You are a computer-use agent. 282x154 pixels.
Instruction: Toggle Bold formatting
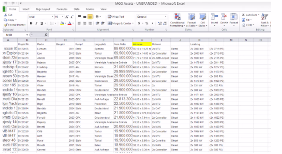pyautogui.click(x=31, y=23)
